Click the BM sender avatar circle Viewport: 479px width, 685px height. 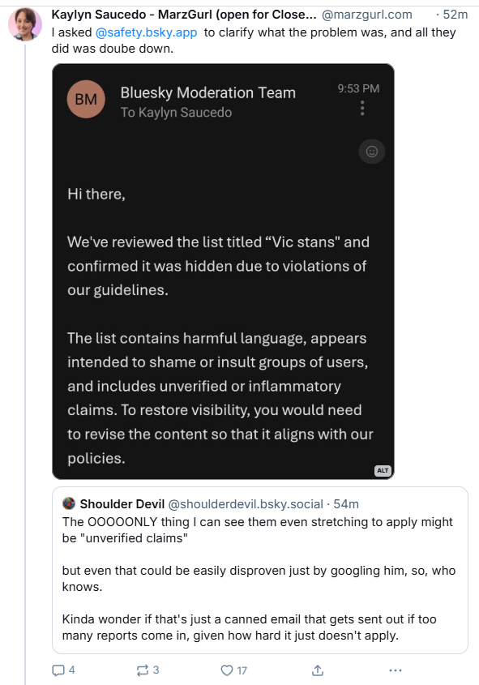click(86, 99)
